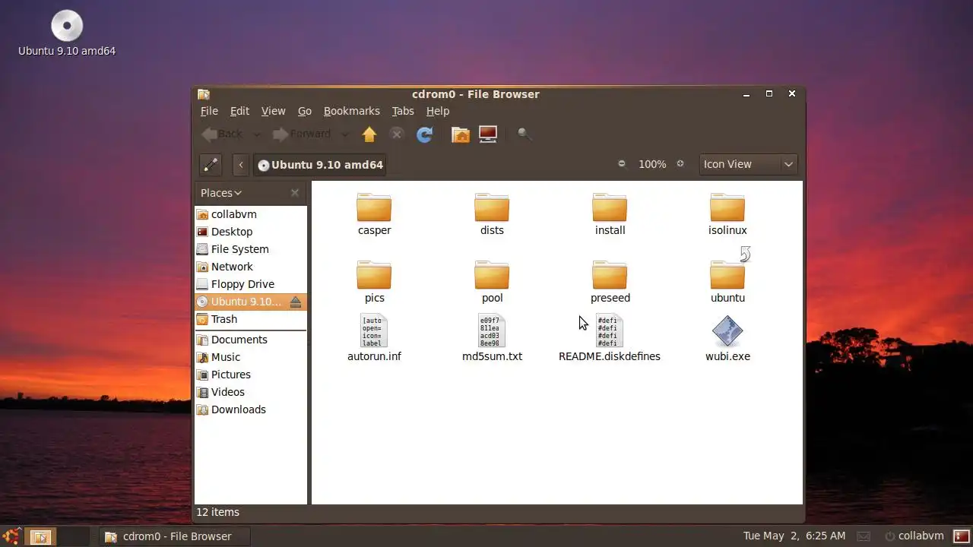
Task: Open the Ubuntu main menu logo
Action: tap(11, 536)
